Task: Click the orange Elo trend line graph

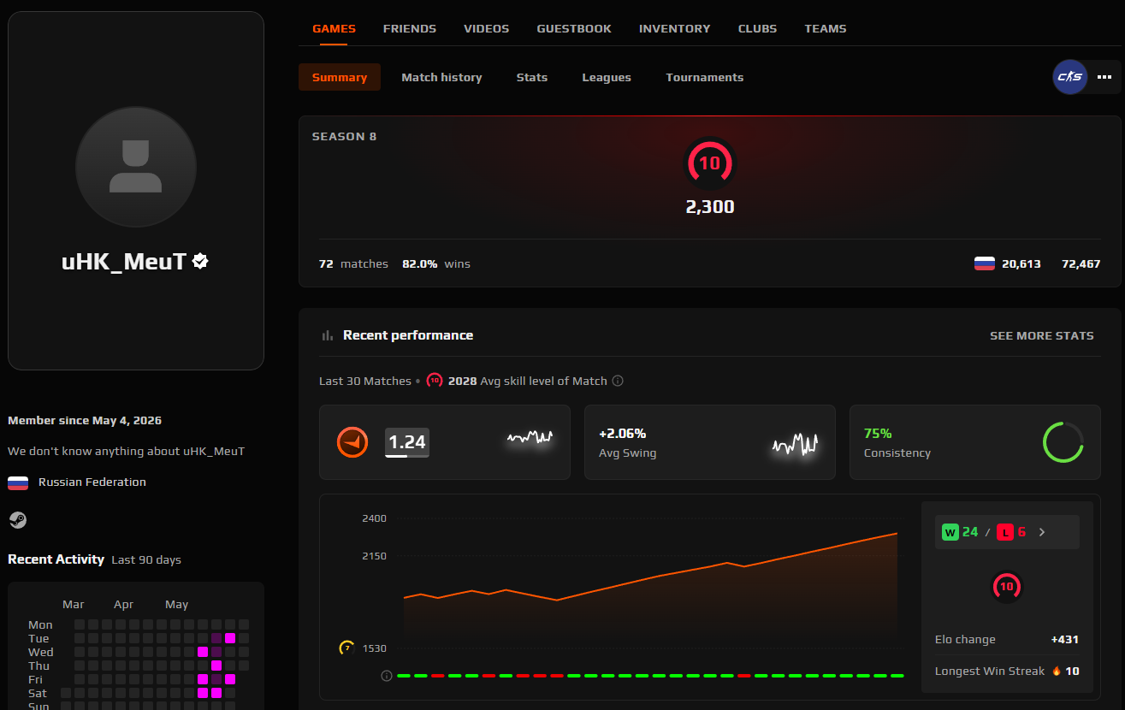Action: coord(650,566)
